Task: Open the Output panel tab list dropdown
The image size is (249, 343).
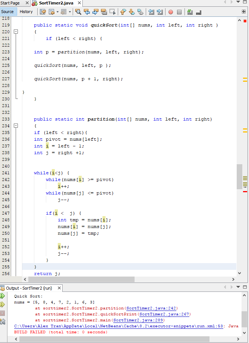Action: tap(238, 287)
